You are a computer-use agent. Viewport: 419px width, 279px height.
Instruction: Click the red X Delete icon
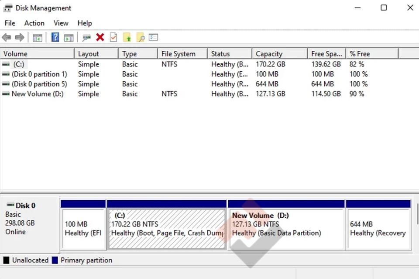pos(100,38)
